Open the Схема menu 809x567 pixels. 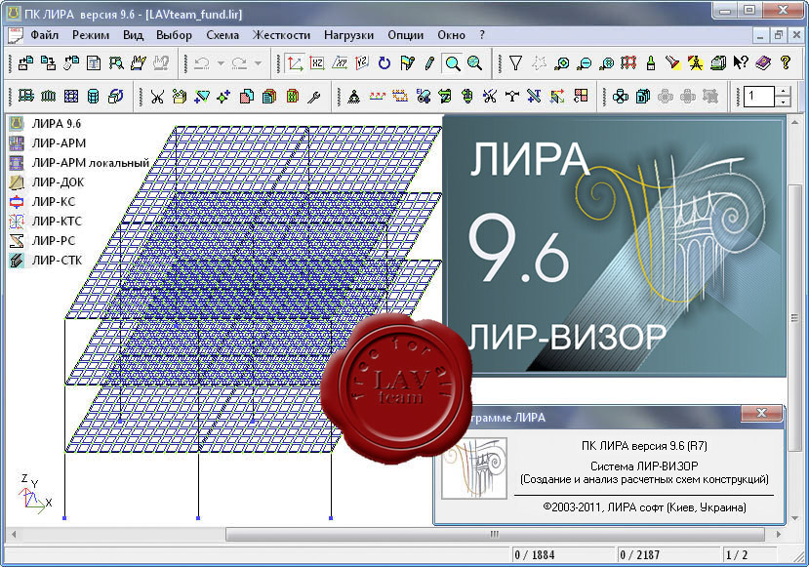(222, 35)
